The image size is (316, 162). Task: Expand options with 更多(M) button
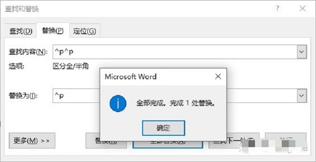pos(32,141)
